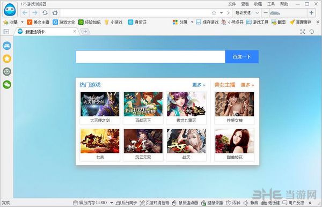Open the 收藏 menu

tap(258, 4)
